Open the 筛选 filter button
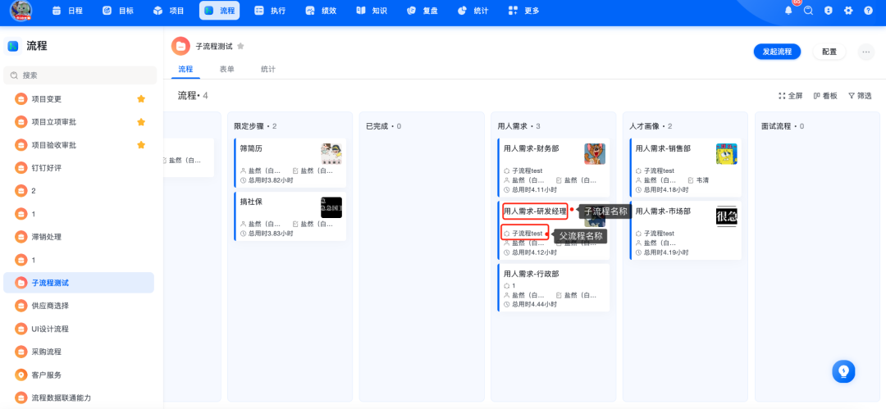The image size is (886, 409). coord(860,96)
